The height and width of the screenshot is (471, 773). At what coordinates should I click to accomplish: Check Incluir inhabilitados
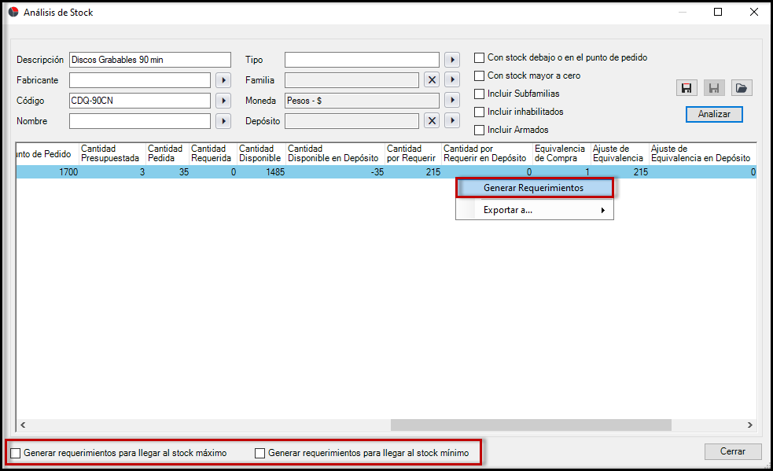tap(479, 112)
